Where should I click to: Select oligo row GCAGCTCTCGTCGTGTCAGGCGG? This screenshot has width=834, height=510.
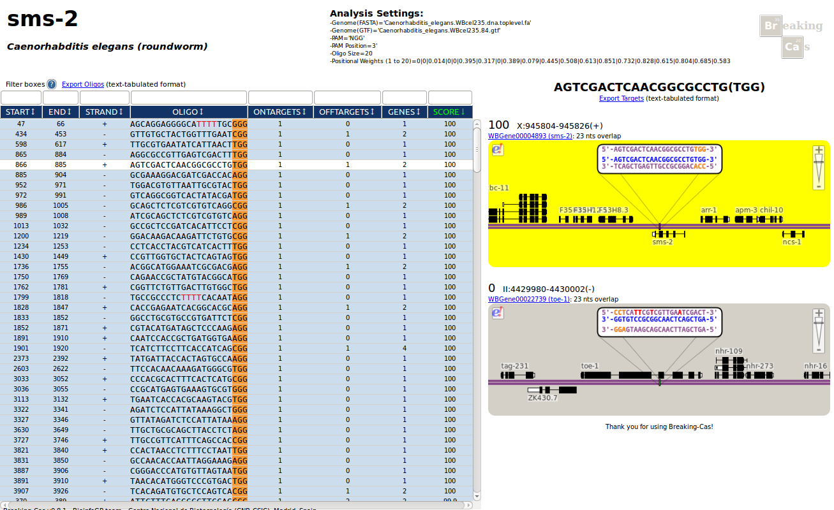tap(236, 205)
